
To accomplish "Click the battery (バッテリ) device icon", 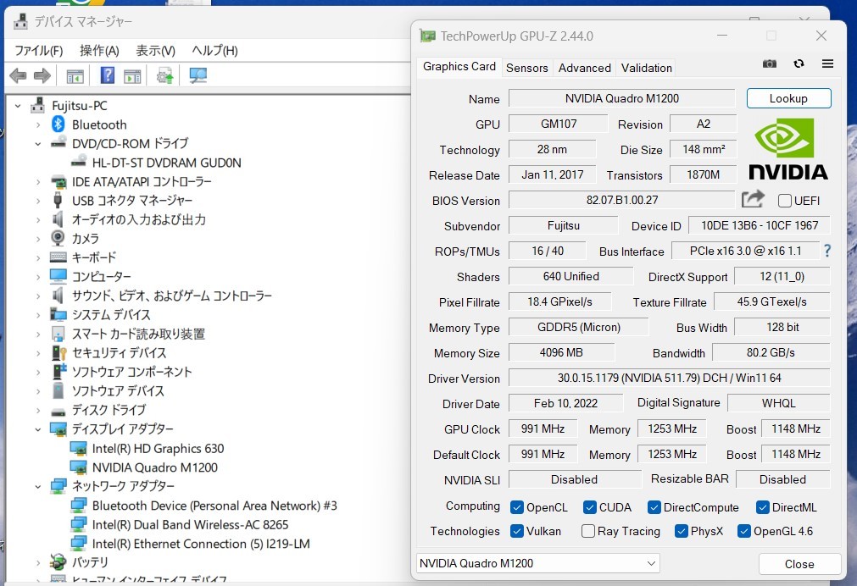I will coord(58,561).
